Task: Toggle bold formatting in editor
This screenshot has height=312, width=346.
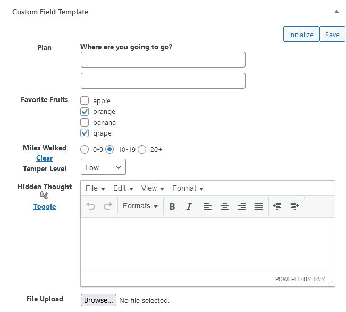Action: click(x=172, y=206)
